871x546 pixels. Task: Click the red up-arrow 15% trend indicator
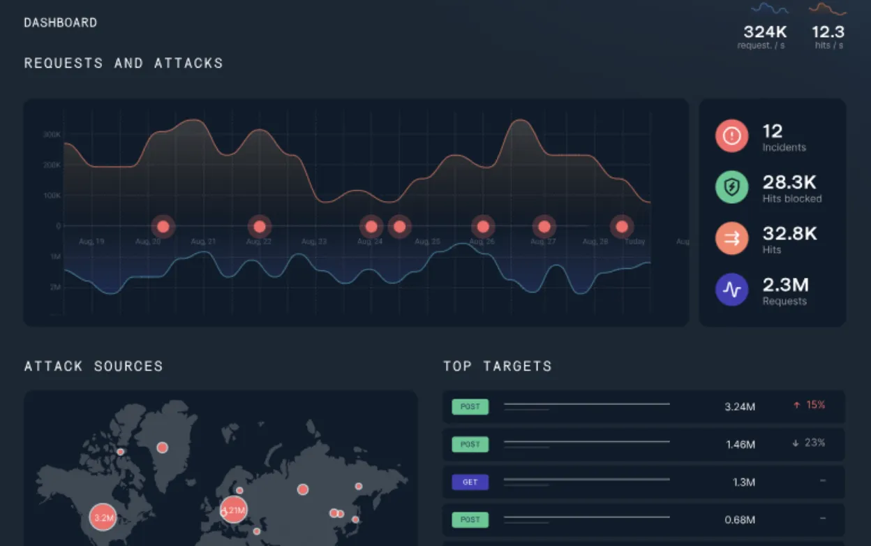click(x=809, y=405)
